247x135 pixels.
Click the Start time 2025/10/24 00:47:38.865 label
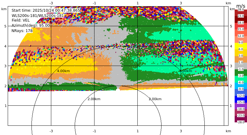click(46, 10)
